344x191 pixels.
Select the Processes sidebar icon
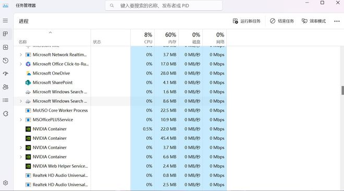coord(6,34)
